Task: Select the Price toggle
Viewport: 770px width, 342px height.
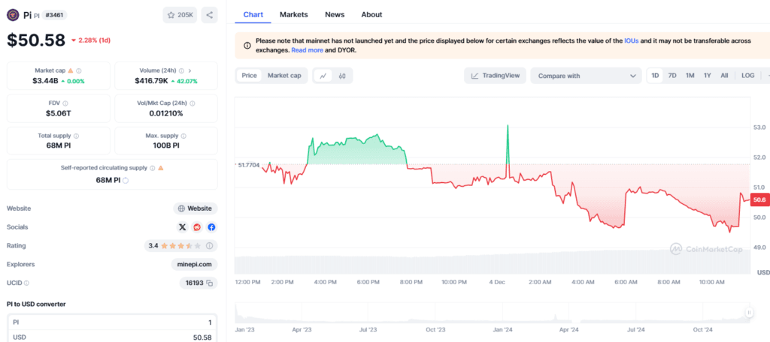Action: [x=249, y=76]
